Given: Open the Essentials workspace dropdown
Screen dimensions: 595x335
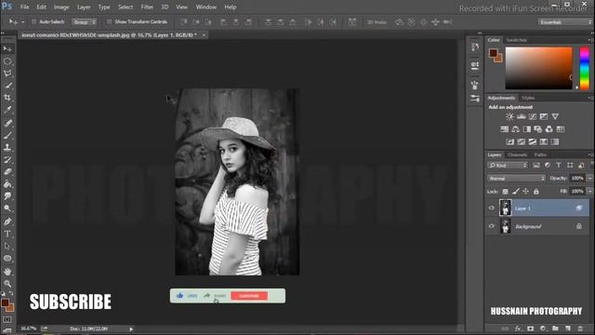Looking at the screenshot, I should point(565,22).
